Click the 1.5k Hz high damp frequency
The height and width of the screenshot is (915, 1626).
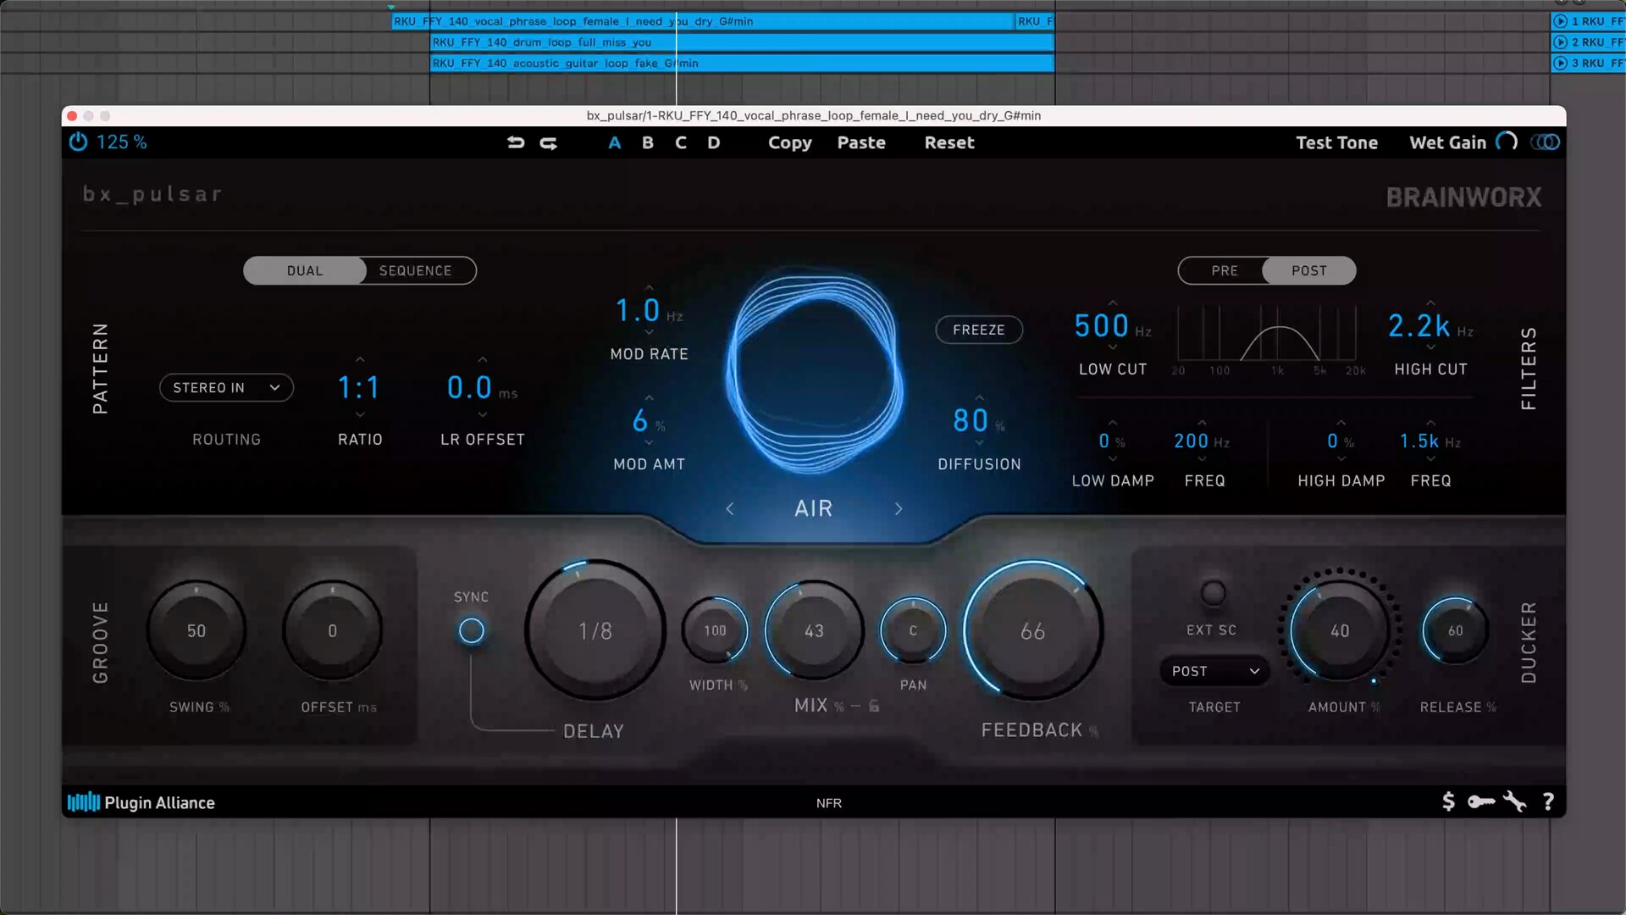tap(1430, 441)
